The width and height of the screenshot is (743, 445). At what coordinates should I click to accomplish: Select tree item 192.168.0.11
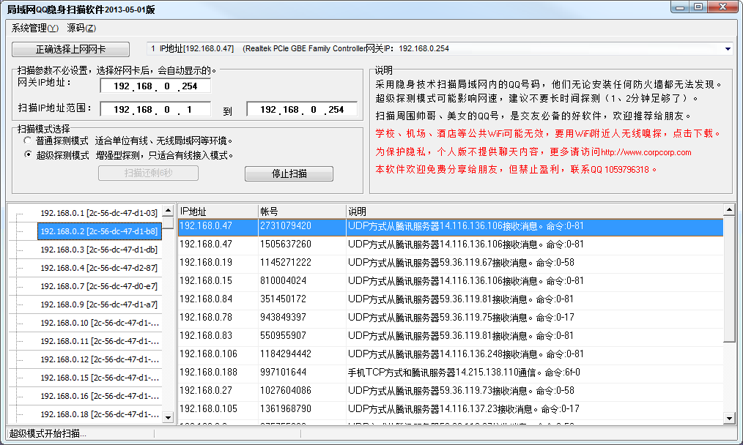[100, 341]
